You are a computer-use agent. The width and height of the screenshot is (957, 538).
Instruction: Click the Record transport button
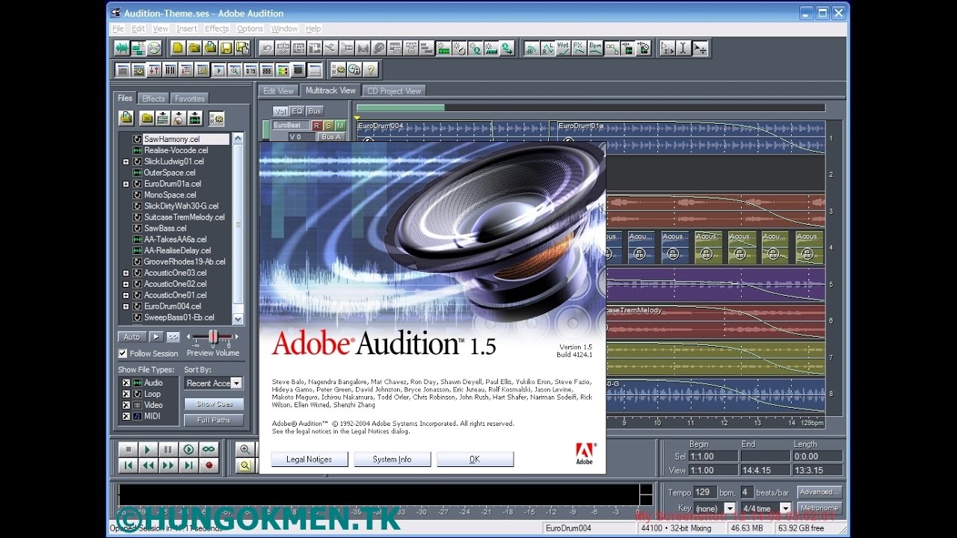209,465
